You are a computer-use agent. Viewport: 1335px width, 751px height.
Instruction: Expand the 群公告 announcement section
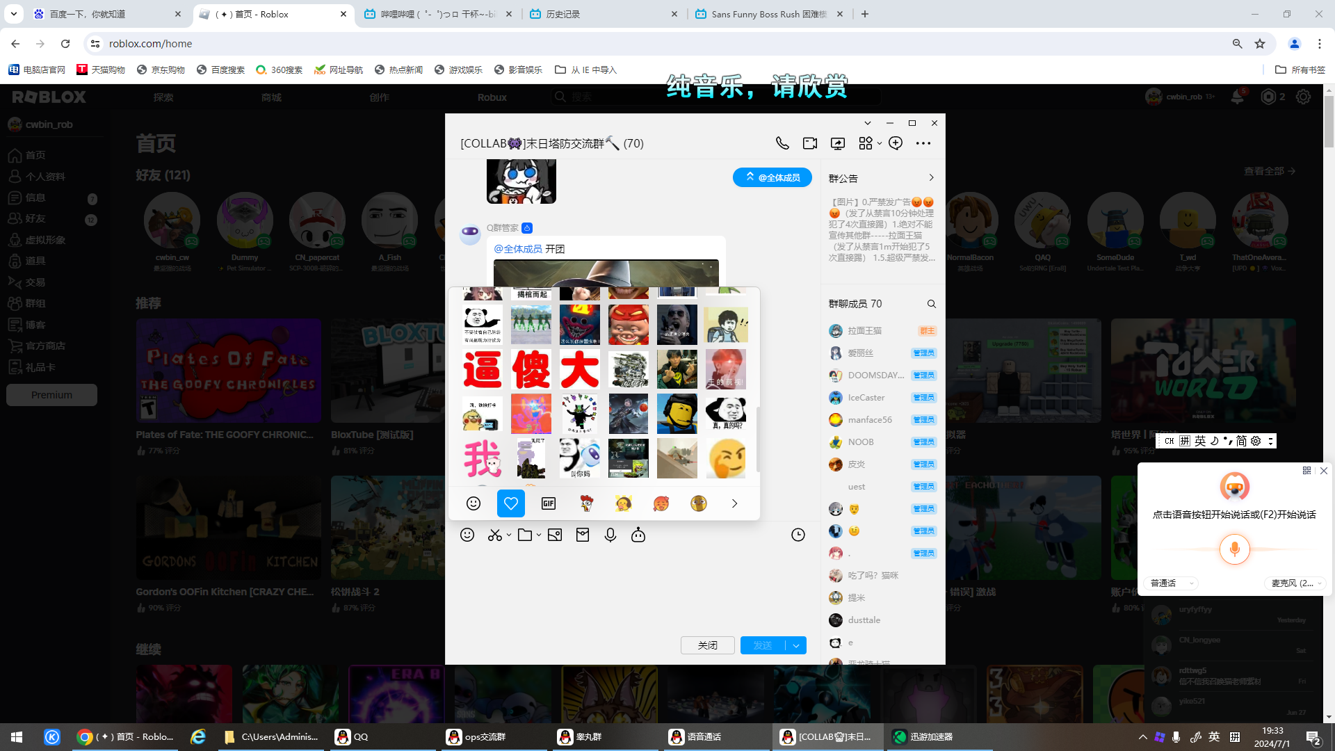point(932,178)
